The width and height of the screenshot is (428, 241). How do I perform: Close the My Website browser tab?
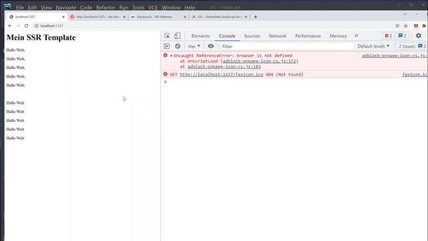pos(124,17)
